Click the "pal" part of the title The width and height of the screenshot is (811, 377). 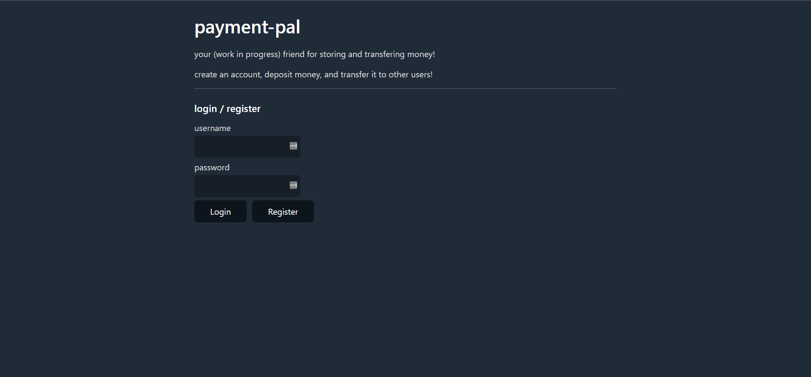(x=288, y=27)
